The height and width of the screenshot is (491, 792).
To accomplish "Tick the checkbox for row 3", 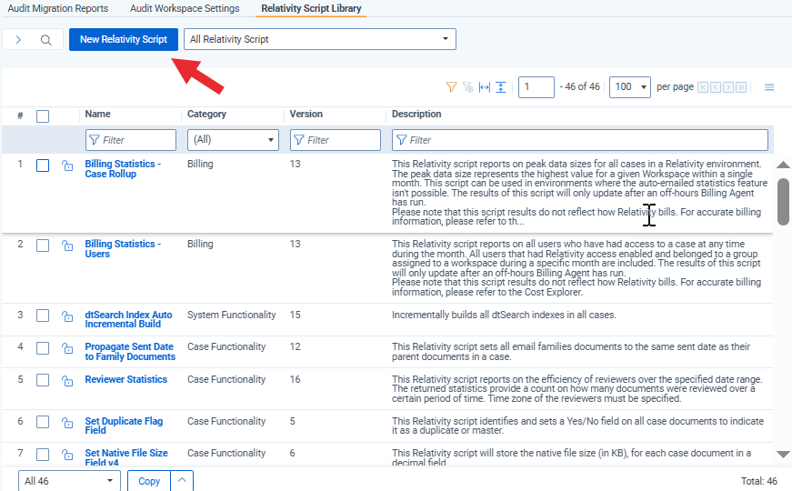I will 43,316.
